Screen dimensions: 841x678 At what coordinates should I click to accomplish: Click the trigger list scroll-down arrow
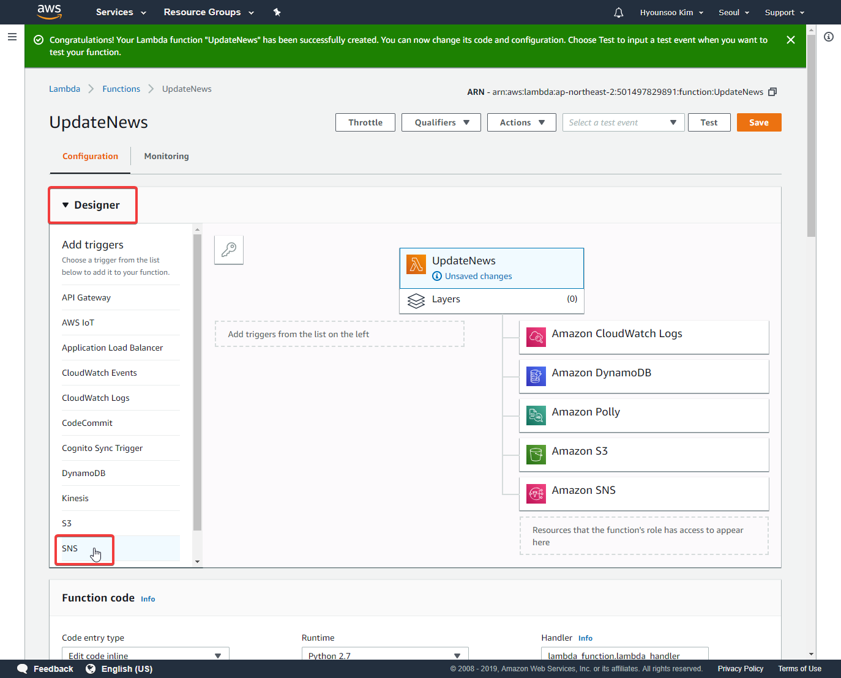tap(197, 562)
